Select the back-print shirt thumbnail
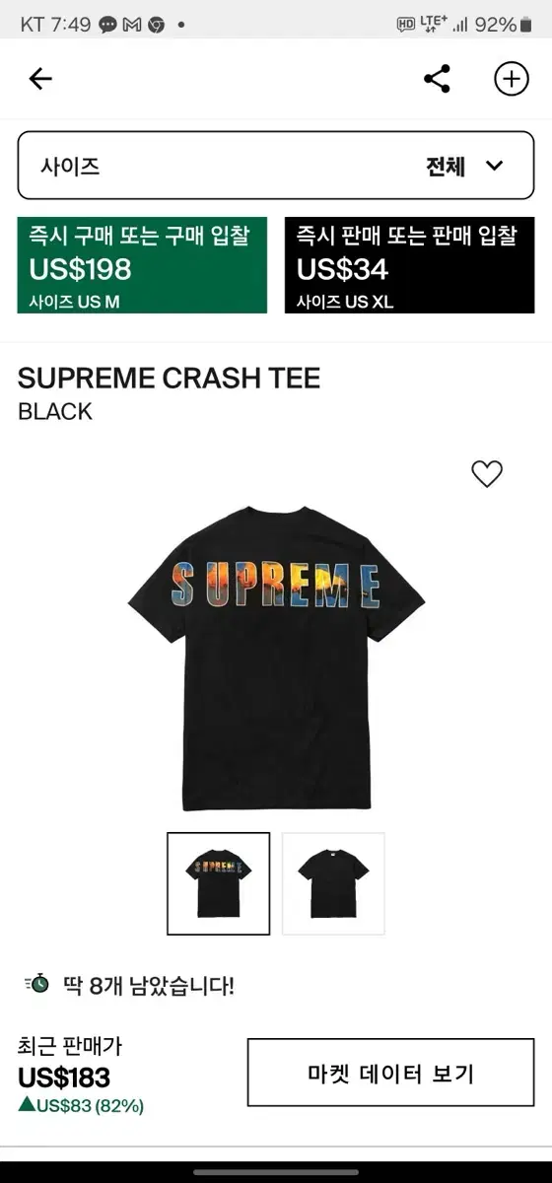Viewport: 552px width, 1183px height. point(218,883)
